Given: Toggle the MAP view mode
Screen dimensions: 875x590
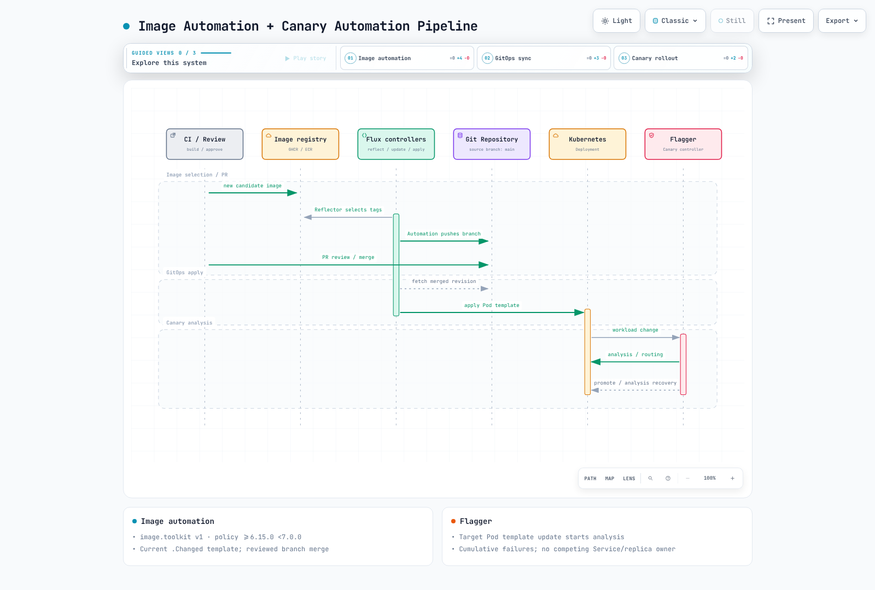Looking at the screenshot, I should coord(610,479).
